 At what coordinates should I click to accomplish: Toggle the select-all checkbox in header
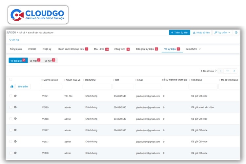pyautogui.click(x=10, y=79)
